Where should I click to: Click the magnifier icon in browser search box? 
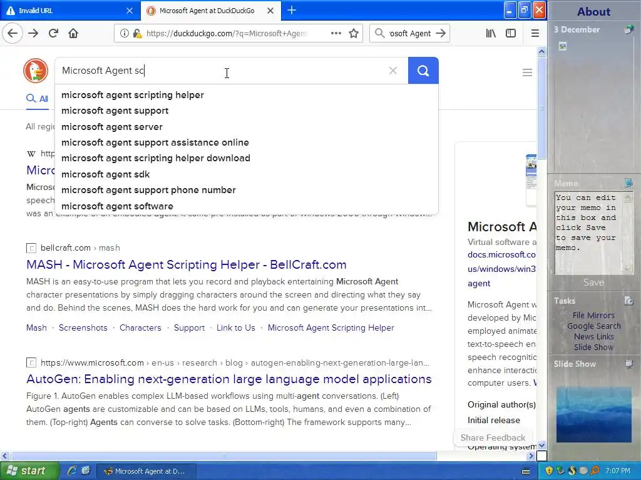[x=380, y=33]
